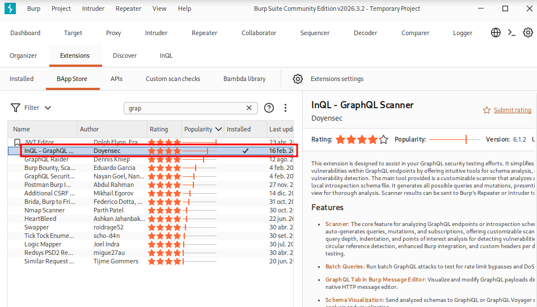Switch to the Comparer tab
The height and width of the screenshot is (307, 537).
click(x=415, y=33)
